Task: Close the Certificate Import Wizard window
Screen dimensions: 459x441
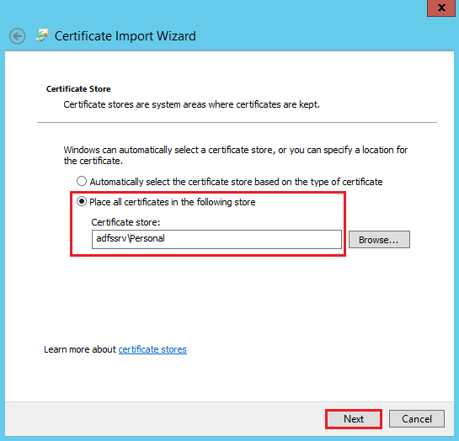Action: [441, 8]
